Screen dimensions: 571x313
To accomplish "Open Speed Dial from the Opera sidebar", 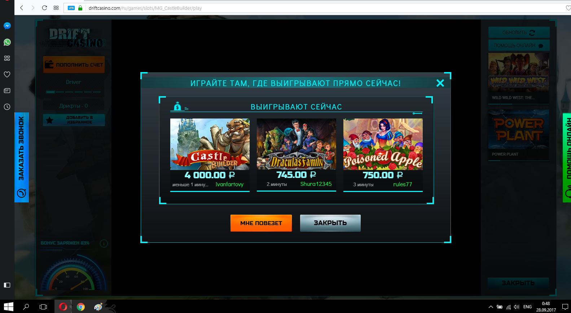I will [x=7, y=58].
